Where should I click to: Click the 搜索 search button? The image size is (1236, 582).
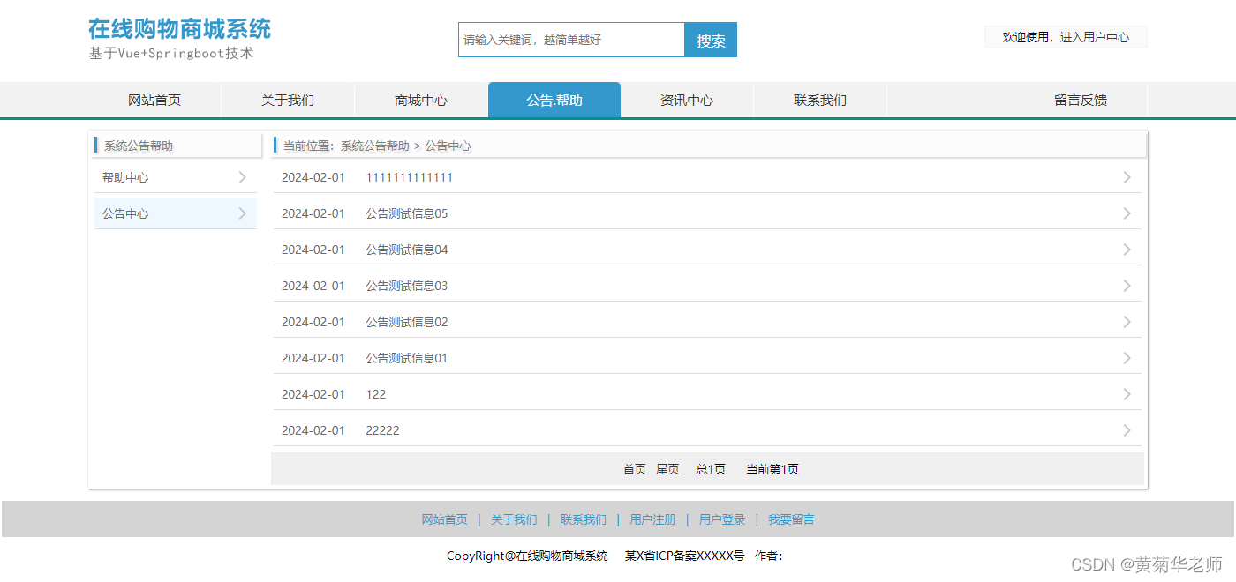coord(711,40)
